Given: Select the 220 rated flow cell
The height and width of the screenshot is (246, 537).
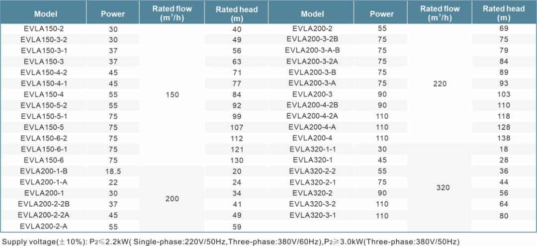Looking at the screenshot, I should (x=441, y=83).
